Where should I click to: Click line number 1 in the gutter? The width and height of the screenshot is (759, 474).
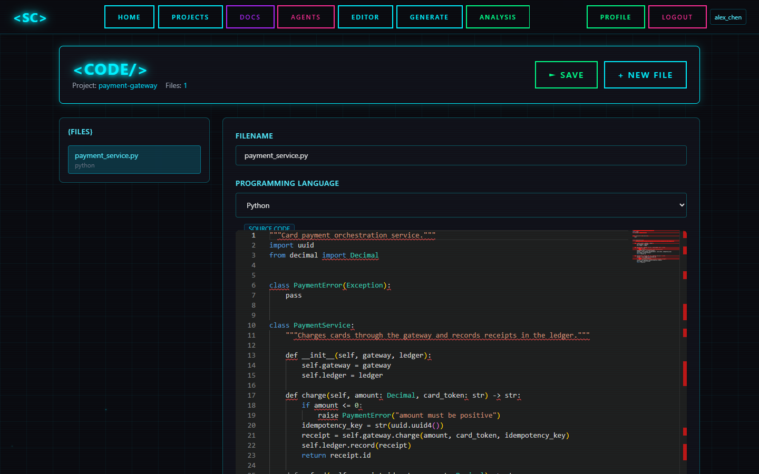click(254, 235)
